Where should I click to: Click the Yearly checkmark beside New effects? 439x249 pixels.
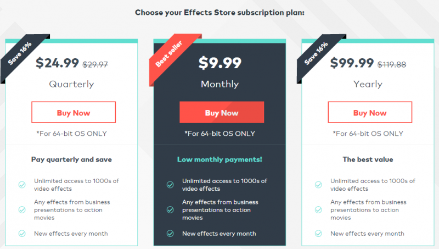coord(318,233)
